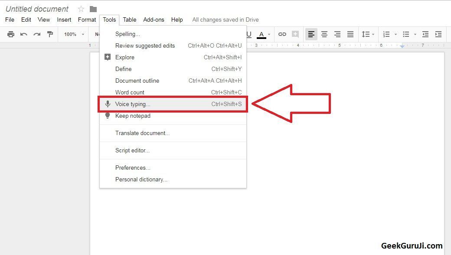The height and width of the screenshot is (255, 451).
Task: Click the GeekGuruJi.com link
Action: coord(412,245)
